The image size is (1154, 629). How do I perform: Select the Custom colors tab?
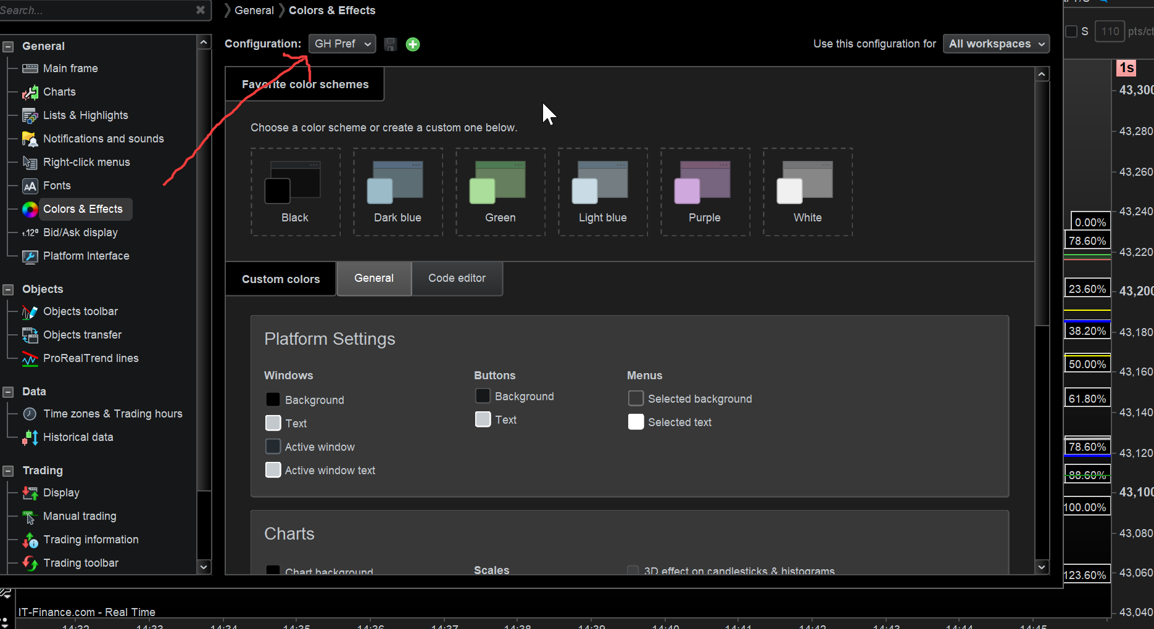[281, 279]
